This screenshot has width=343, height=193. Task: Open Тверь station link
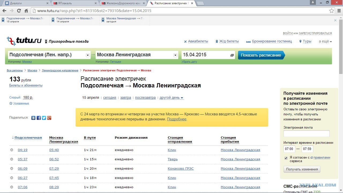173,159
